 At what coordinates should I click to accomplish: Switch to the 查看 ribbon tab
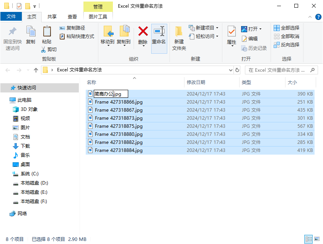72,16
